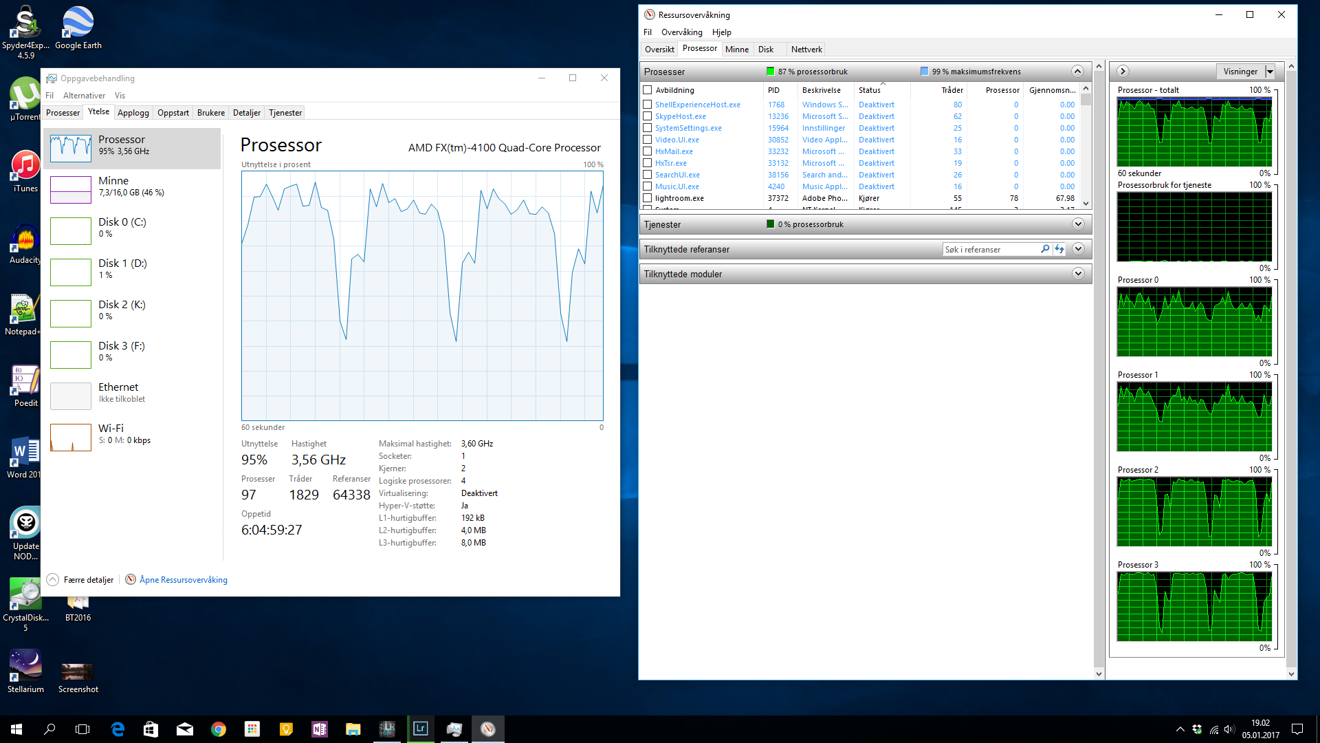The image size is (1320, 743).
Task: Select Wi-Fi performance item
Action: tap(132, 438)
